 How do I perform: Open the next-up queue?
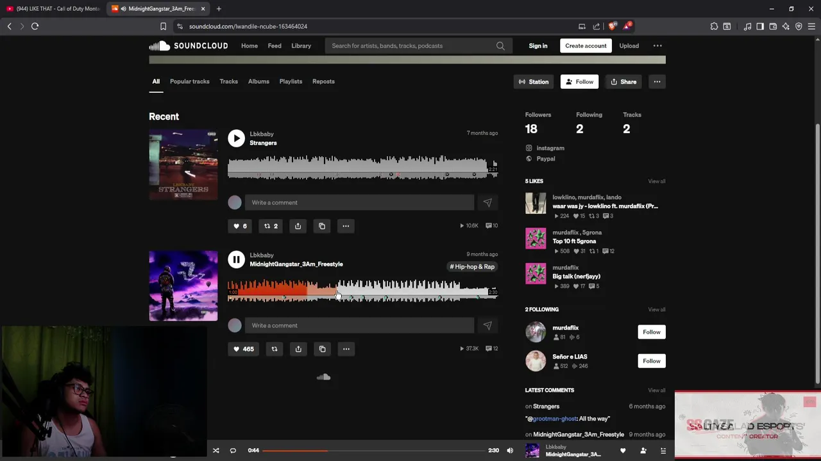tap(663, 451)
